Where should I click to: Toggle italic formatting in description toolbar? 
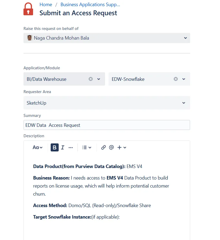[63, 147]
